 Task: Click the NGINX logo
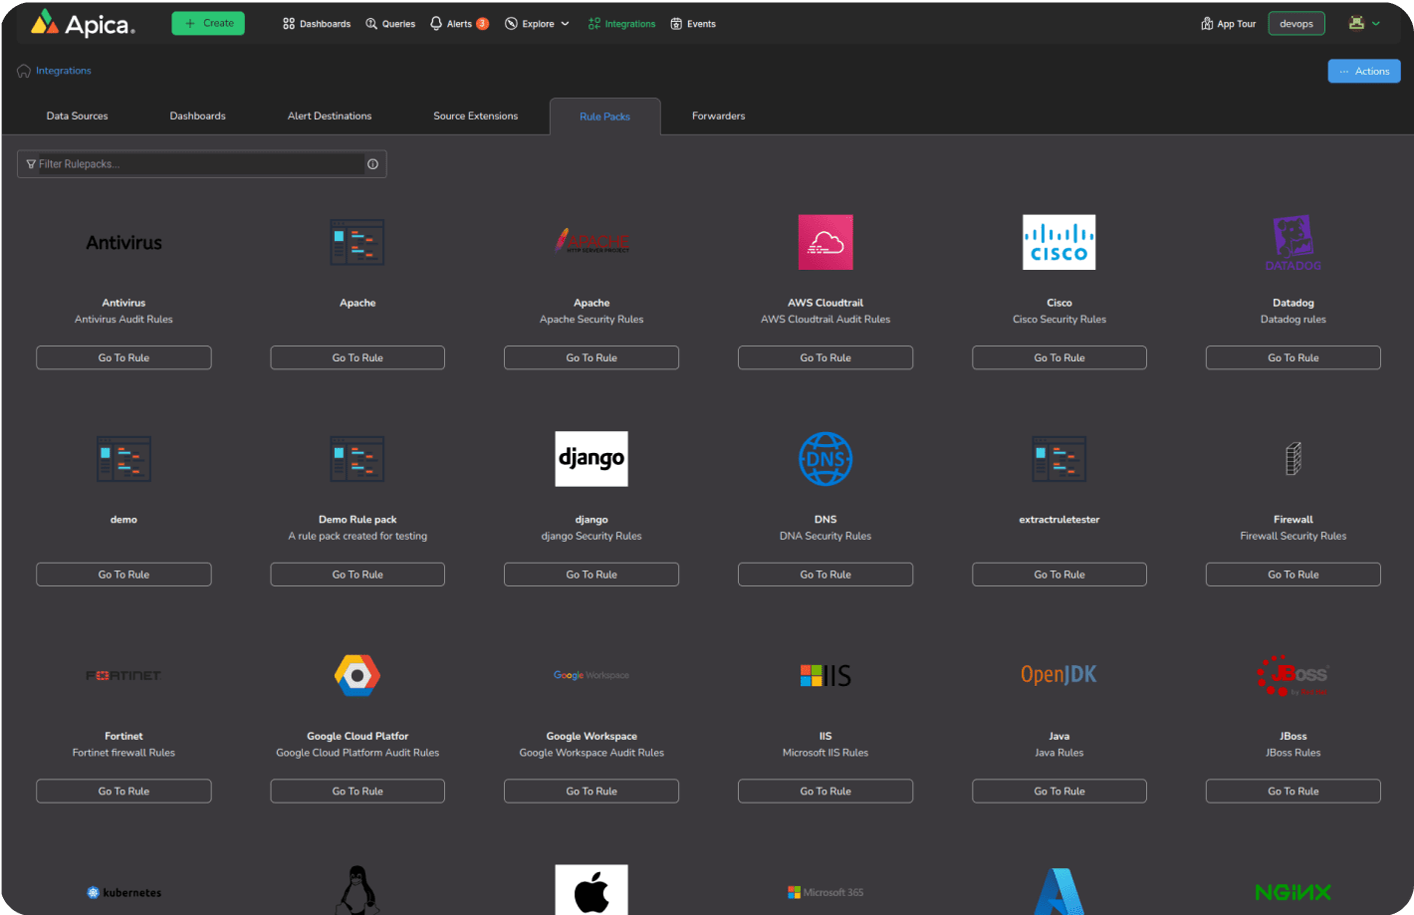pyautogui.click(x=1294, y=892)
